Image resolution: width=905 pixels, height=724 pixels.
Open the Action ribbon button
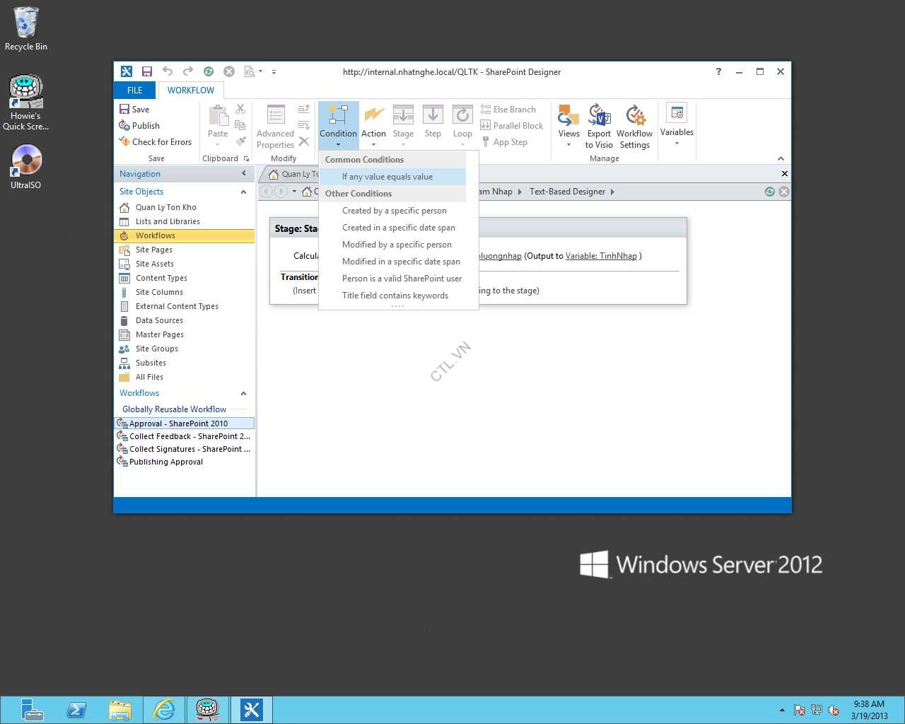[373, 123]
